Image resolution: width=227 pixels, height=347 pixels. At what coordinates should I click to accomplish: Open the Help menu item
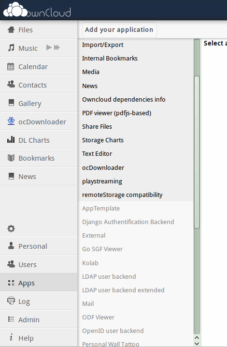39,337
